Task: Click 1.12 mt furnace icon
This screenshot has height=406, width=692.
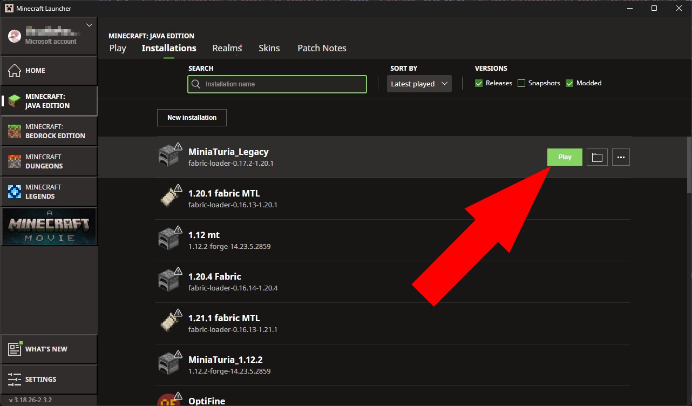Action: [168, 239]
